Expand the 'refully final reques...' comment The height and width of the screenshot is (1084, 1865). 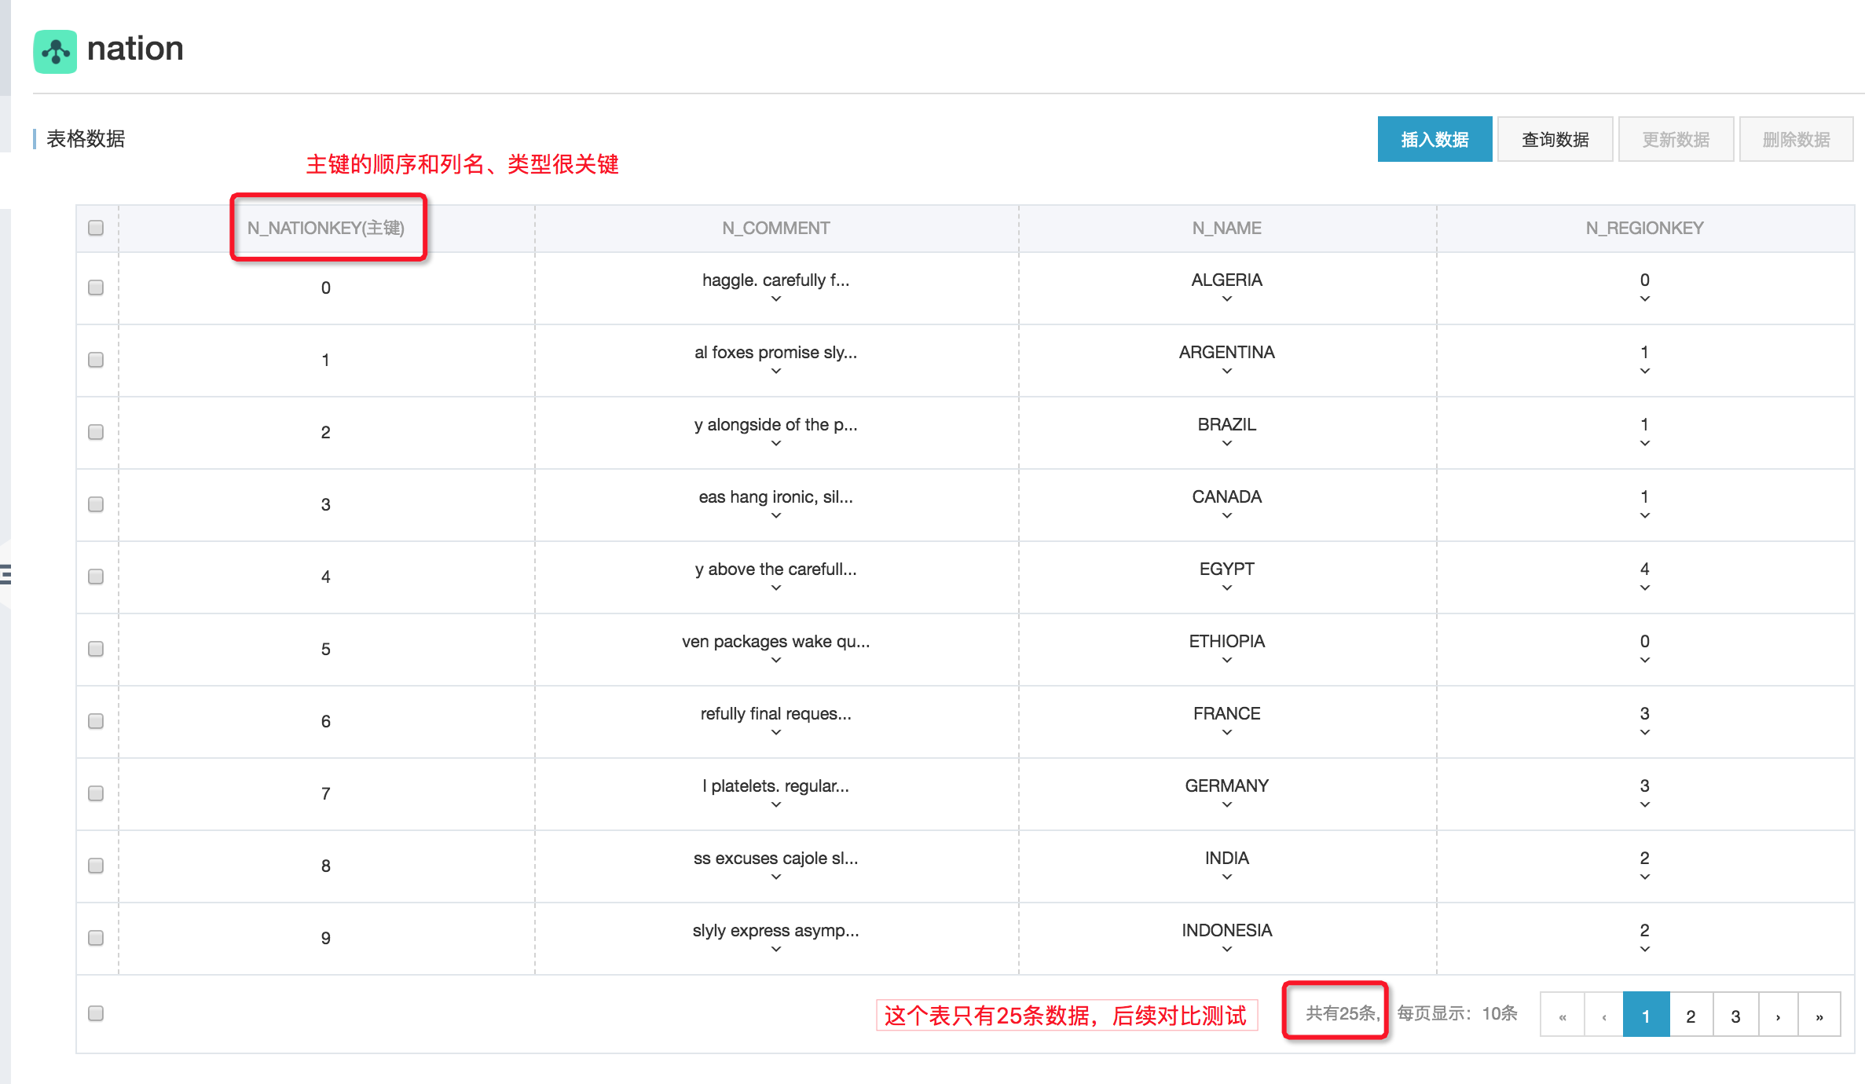tap(776, 732)
